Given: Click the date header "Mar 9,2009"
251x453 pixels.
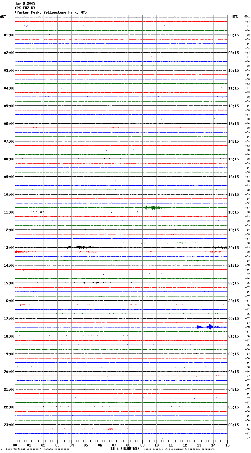Looking at the screenshot, I should coord(25,4).
